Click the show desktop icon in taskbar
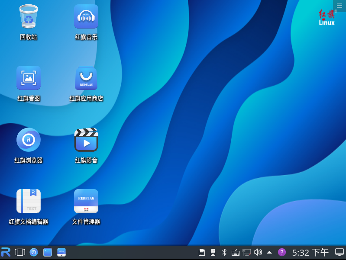The image size is (346, 260). click(x=340, y=252)
